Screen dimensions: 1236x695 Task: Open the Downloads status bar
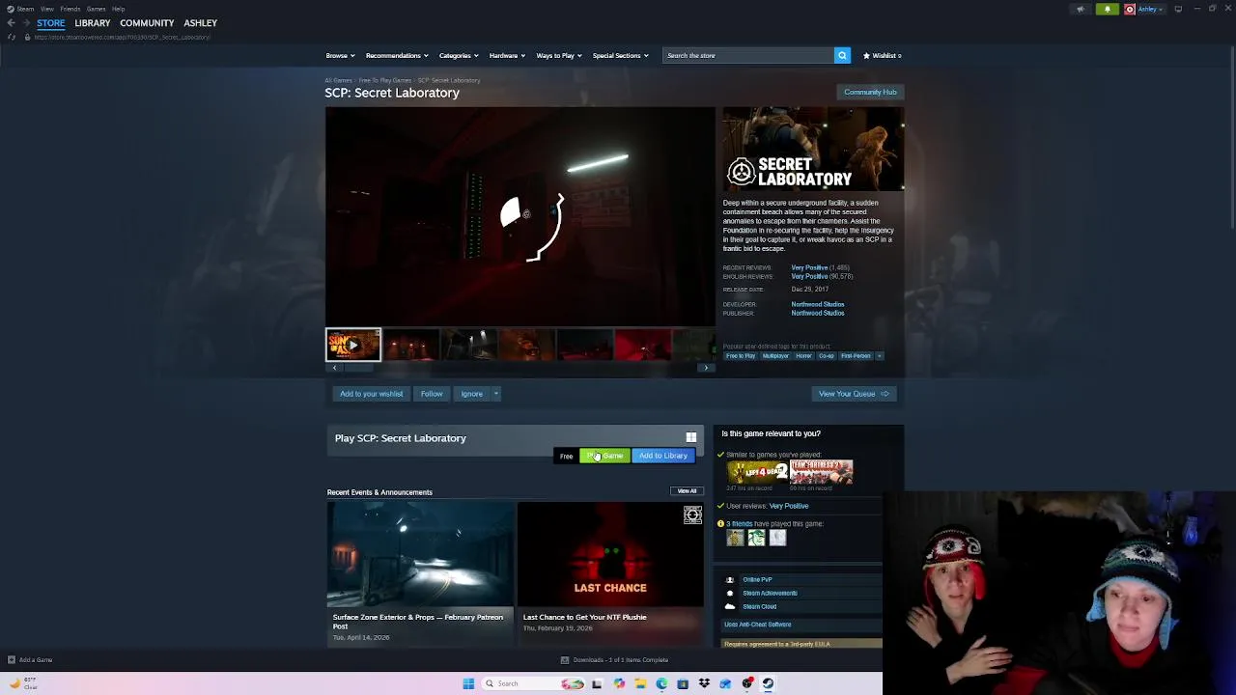[x=615, y=660]
